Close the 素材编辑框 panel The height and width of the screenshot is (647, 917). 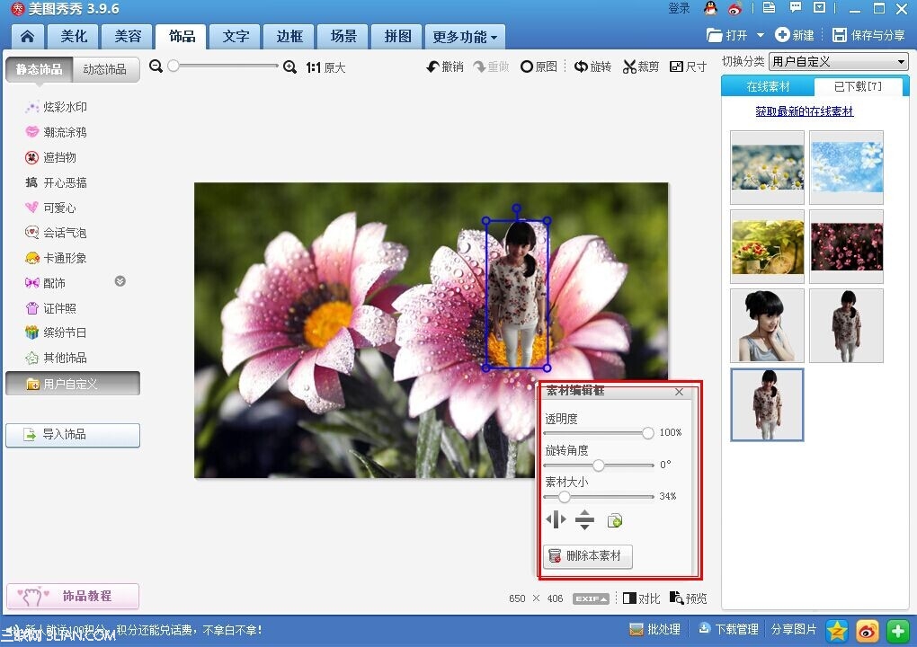point(679,392)
